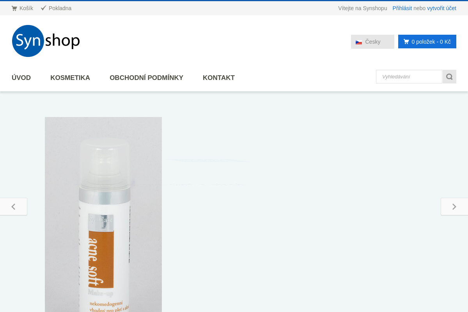Viewport: 468px width, 312px height.
Task: Open the Kontakt page
Action: click(219, 78)
